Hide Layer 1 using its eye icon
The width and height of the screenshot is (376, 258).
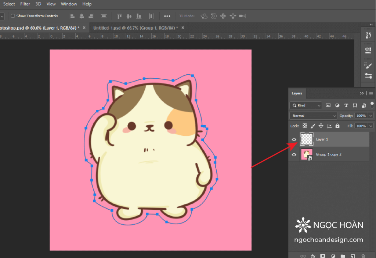click(x=294, y=139)
